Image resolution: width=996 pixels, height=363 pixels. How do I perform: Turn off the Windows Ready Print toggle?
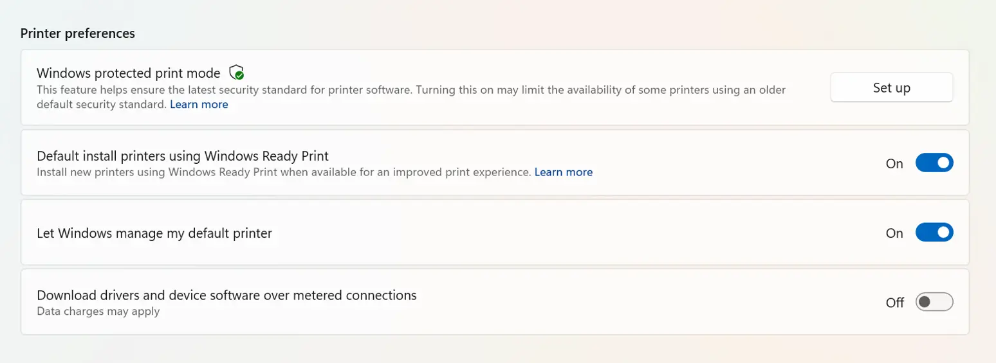pos(934,163)
